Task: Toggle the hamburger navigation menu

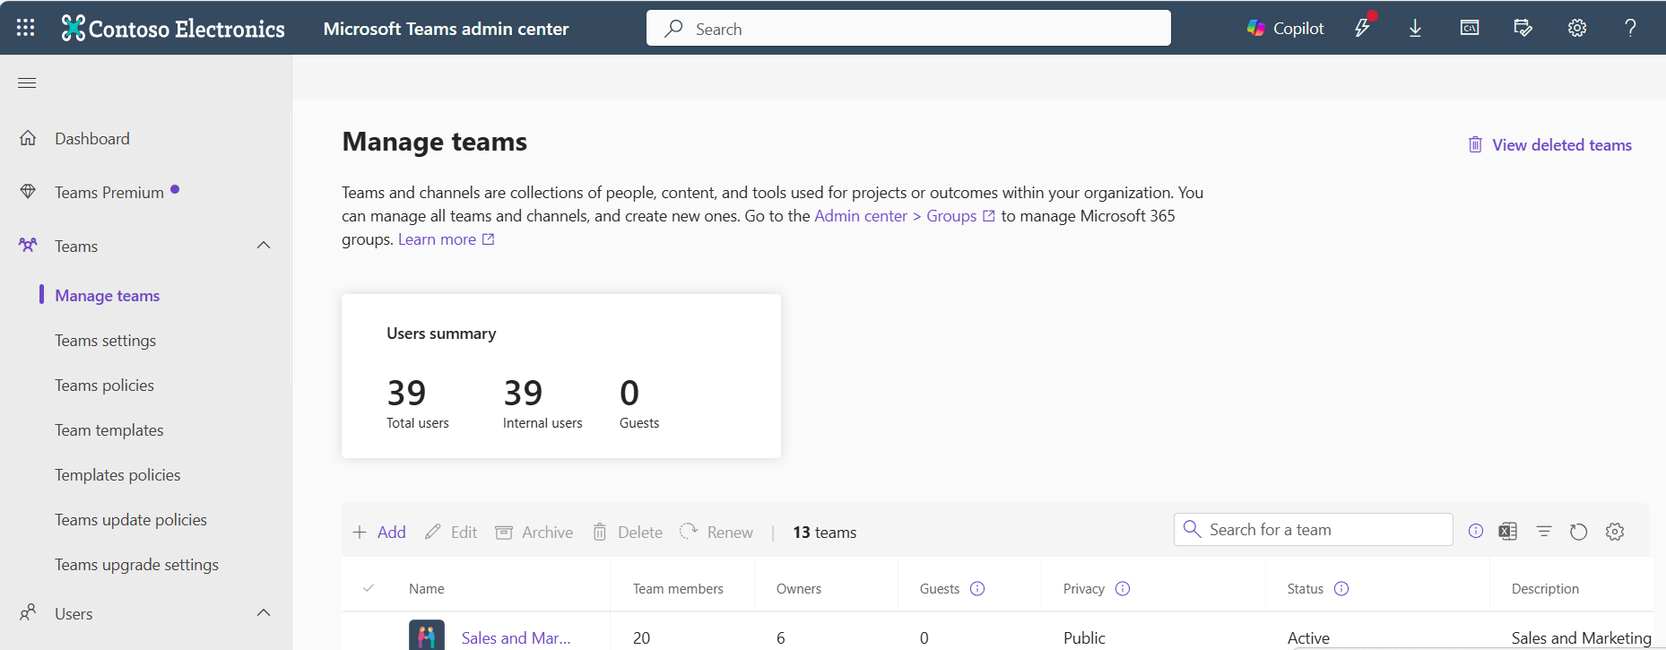Action: [x=27, y=83]
